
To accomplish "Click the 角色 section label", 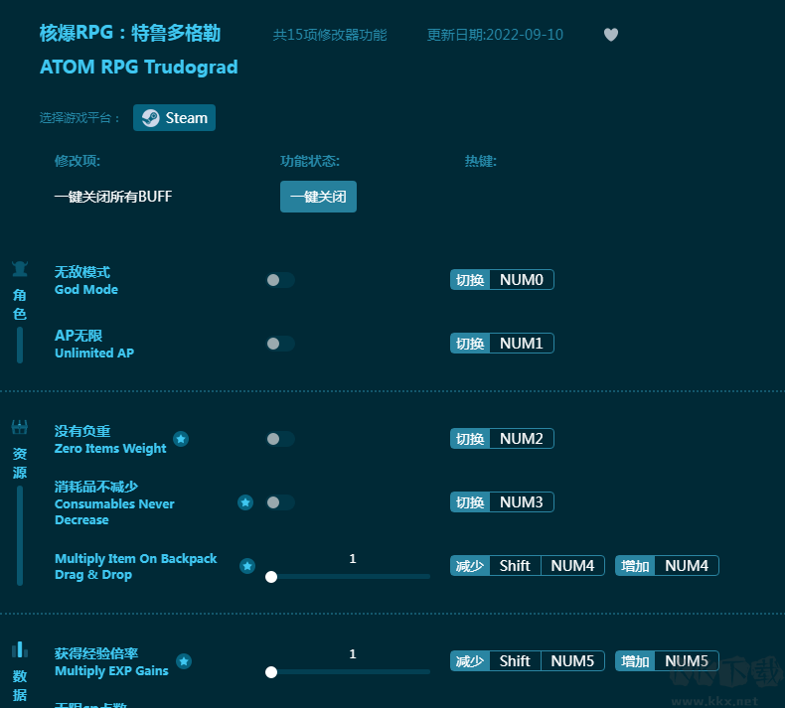I will [x=20, y=304].
